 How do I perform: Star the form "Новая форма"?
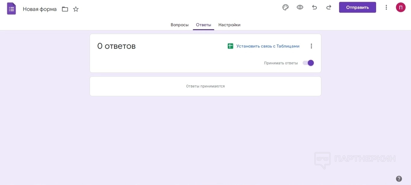[76, 9]
